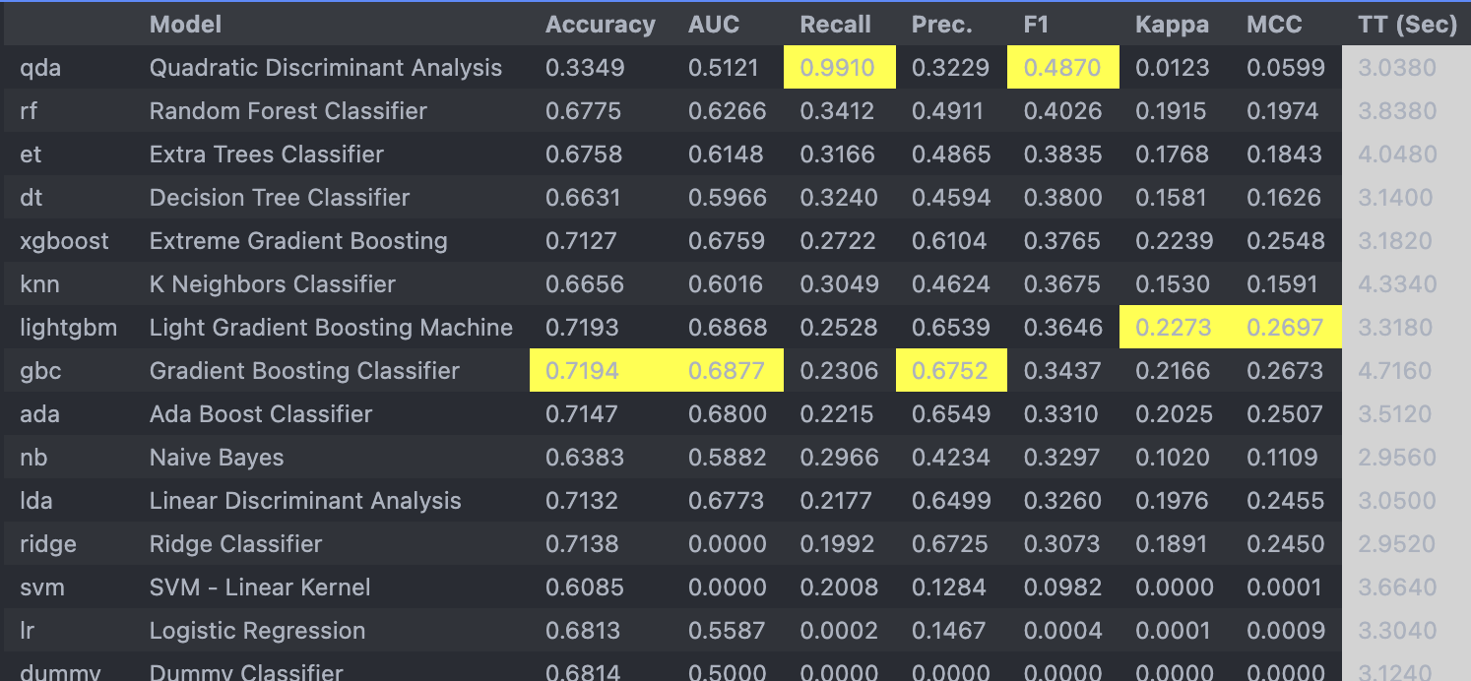Select the highlighted F1 value 0.4870
The width and height of the screenshot is (1471, 681).
coord(1062,68)
